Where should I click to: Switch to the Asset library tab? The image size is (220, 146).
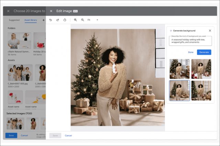coord(31,20)
